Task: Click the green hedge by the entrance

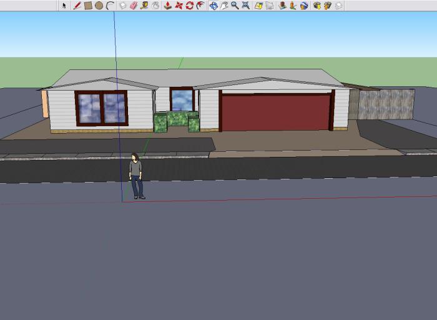Action: (177, 120)
